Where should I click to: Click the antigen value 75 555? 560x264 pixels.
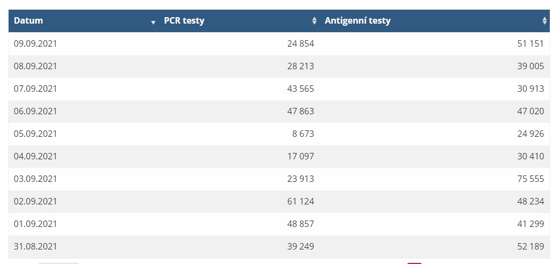530,179
